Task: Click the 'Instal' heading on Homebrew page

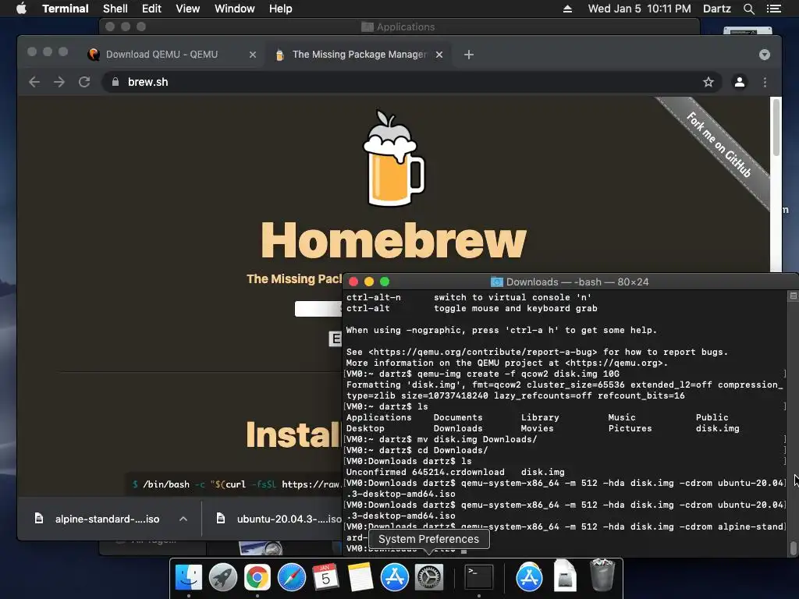Action: (x=293, y=434)
